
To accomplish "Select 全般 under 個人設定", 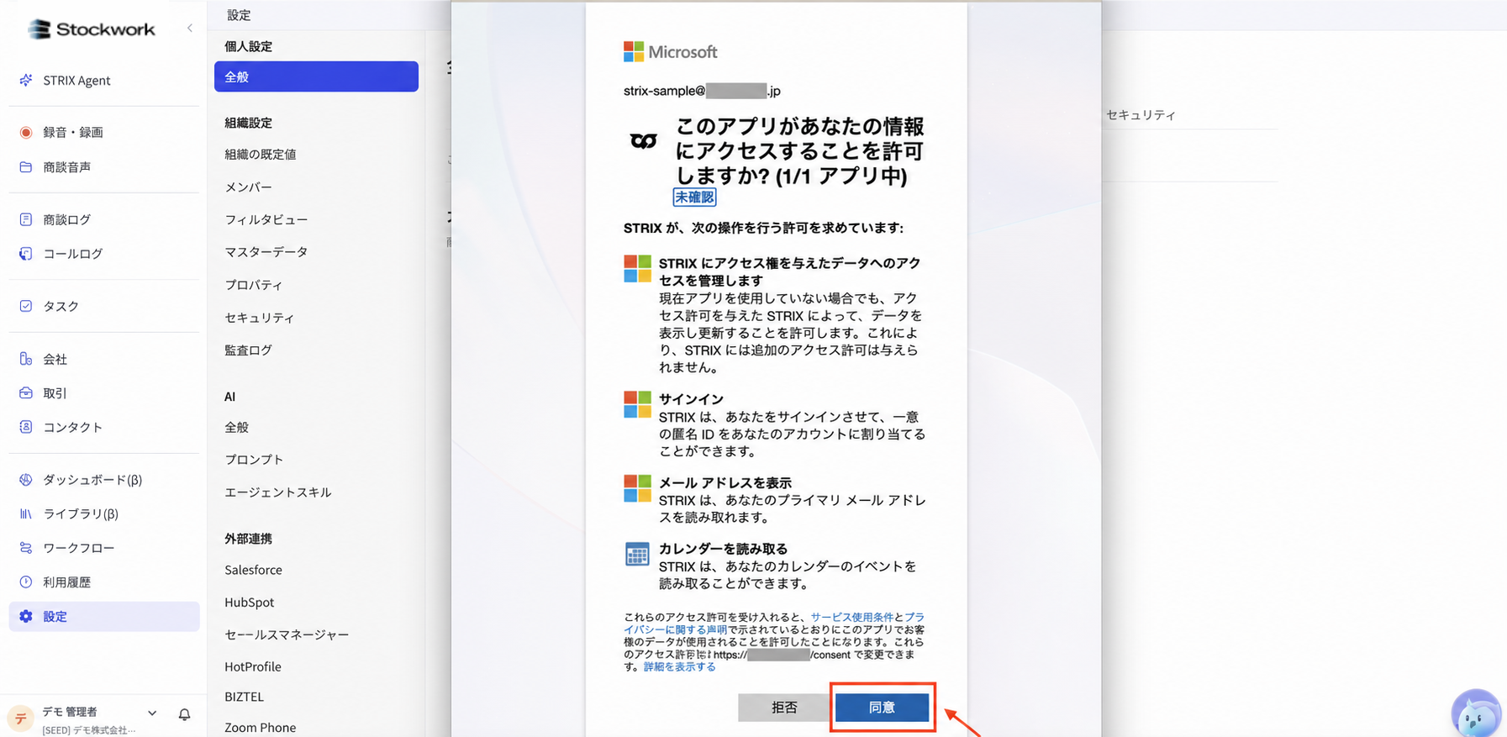I will pos(316,76).
